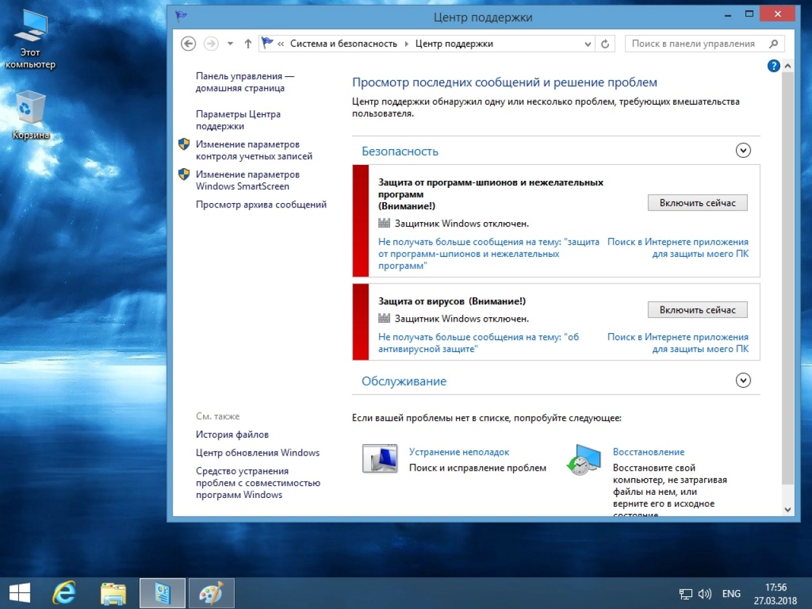Open program compatibility troubleshooter link
812x609 pixels.
point(258,483)
